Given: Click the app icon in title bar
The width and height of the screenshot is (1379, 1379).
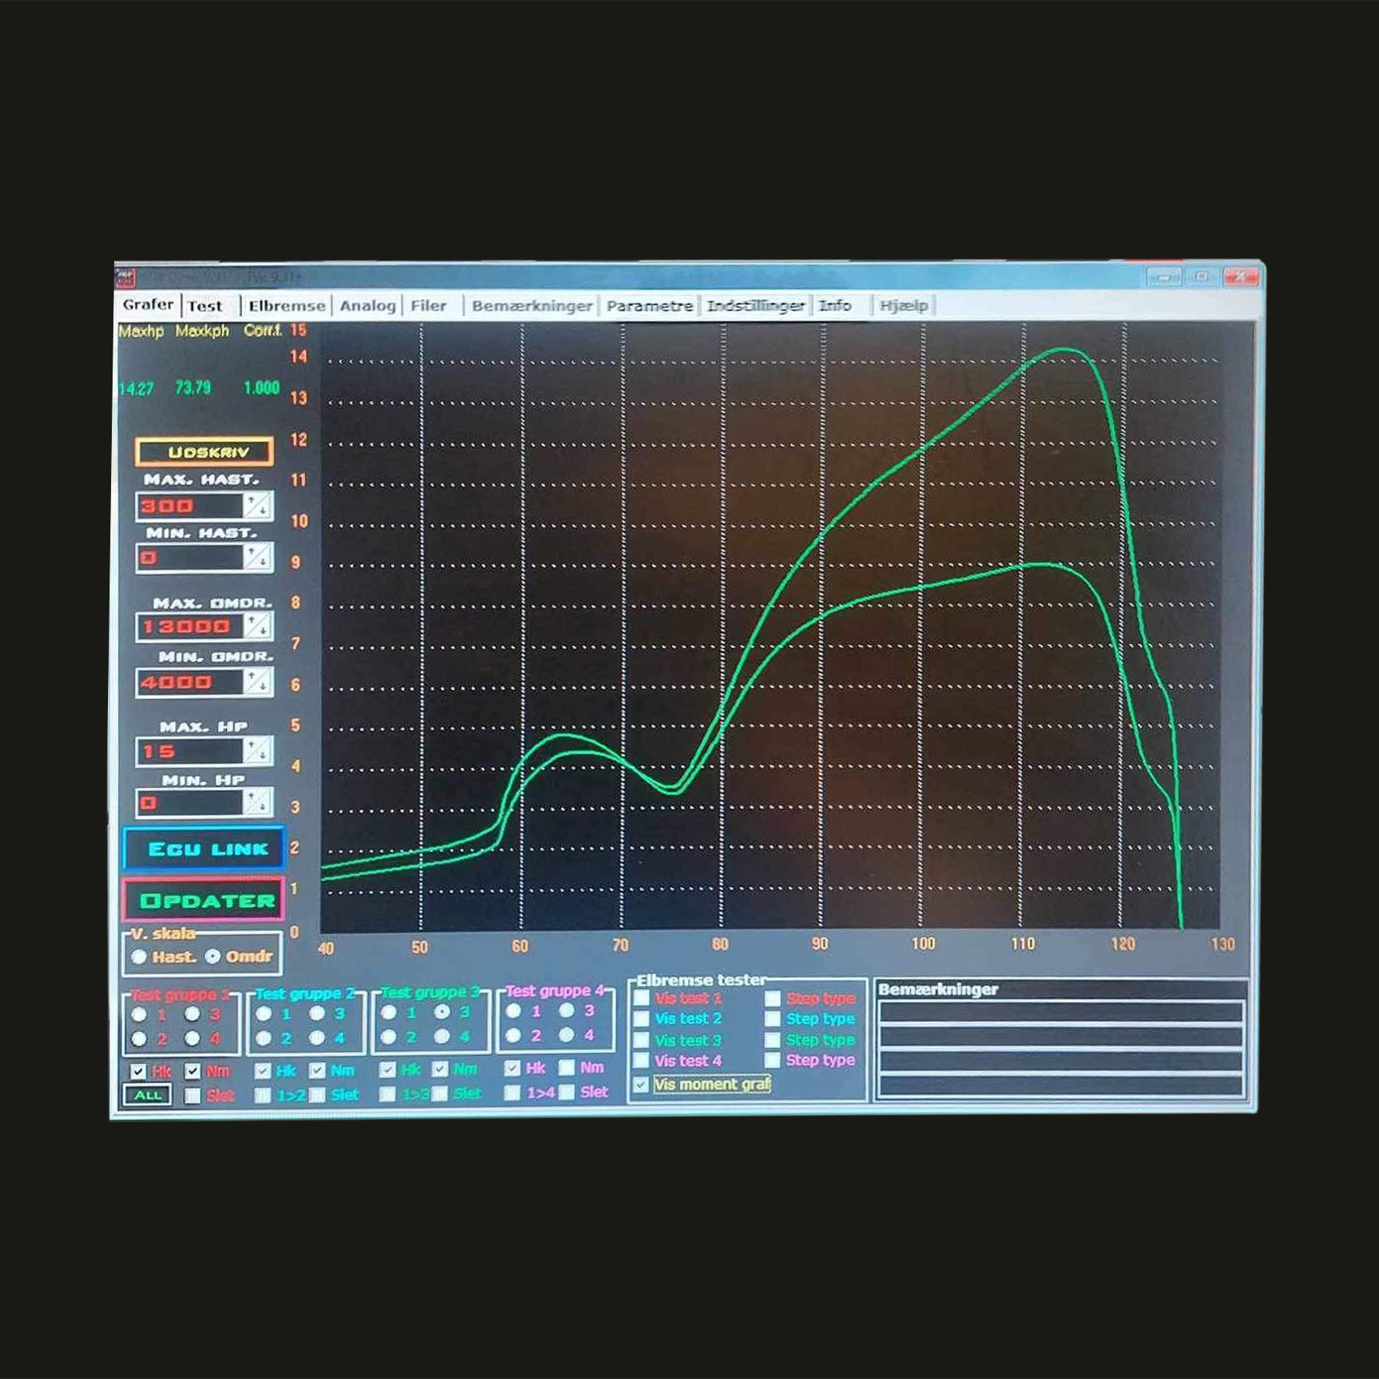Looking at the screenshot, I should coord(125,277).
